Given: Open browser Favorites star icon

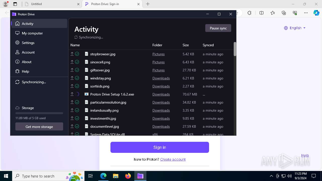Looking at the screenshot, I should (273, 13).
